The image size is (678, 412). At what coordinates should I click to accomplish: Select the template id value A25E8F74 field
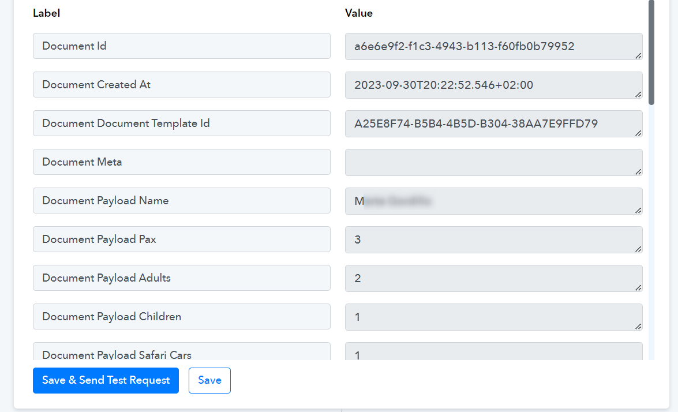(x=494, y=123)
